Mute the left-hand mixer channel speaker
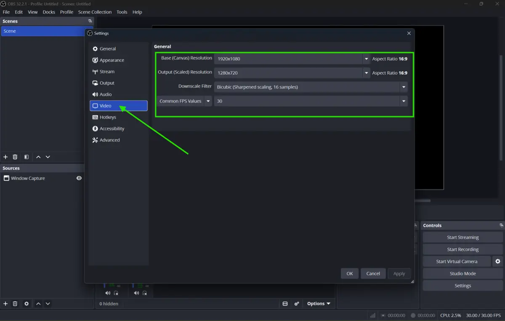 click(x=108, y=293)
